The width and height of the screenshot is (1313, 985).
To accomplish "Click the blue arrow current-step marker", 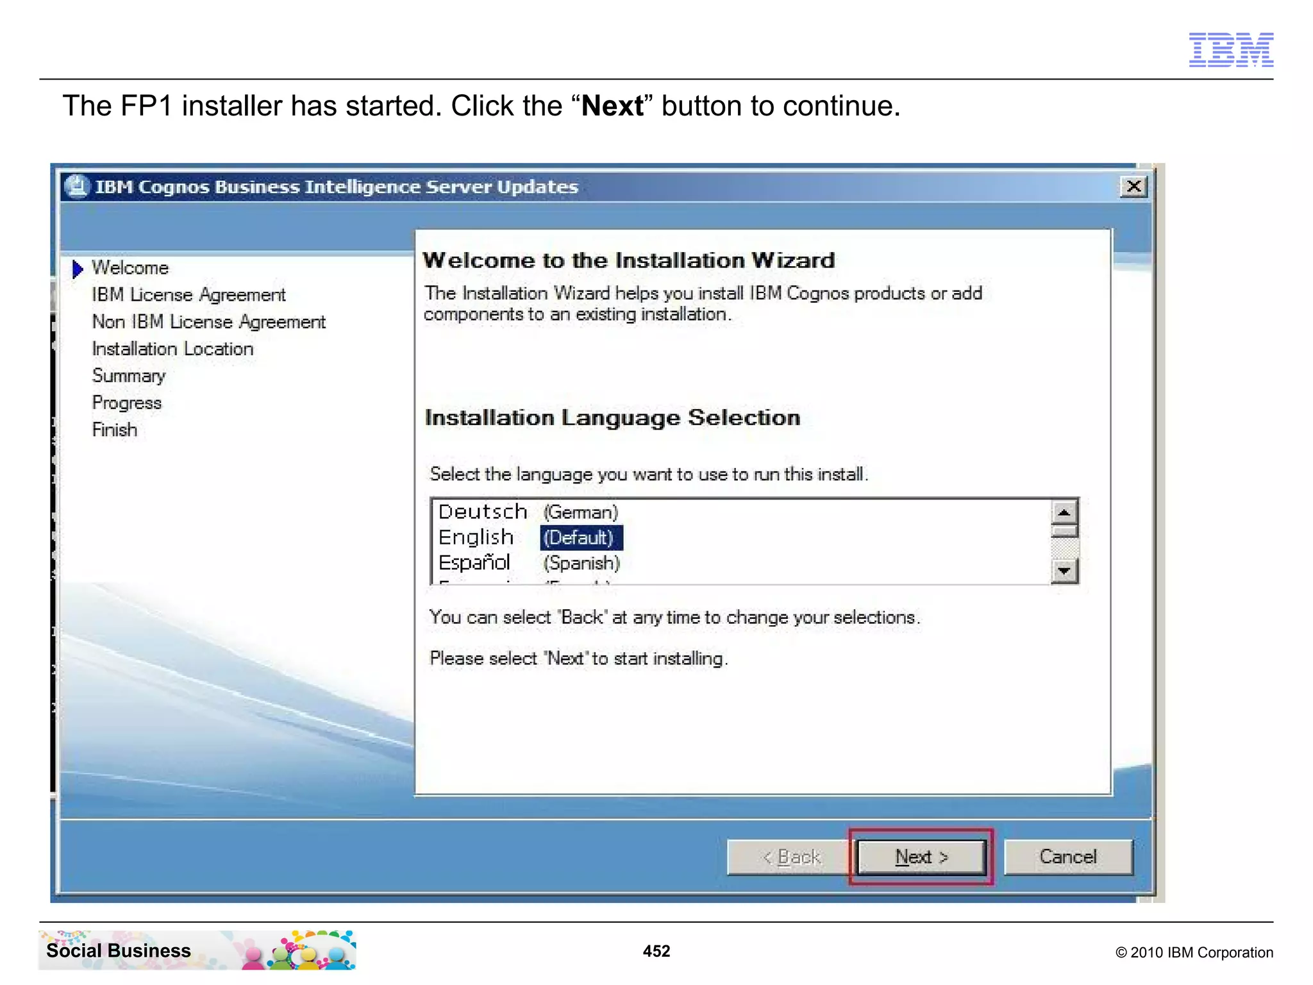I will (x=78, y=269).
